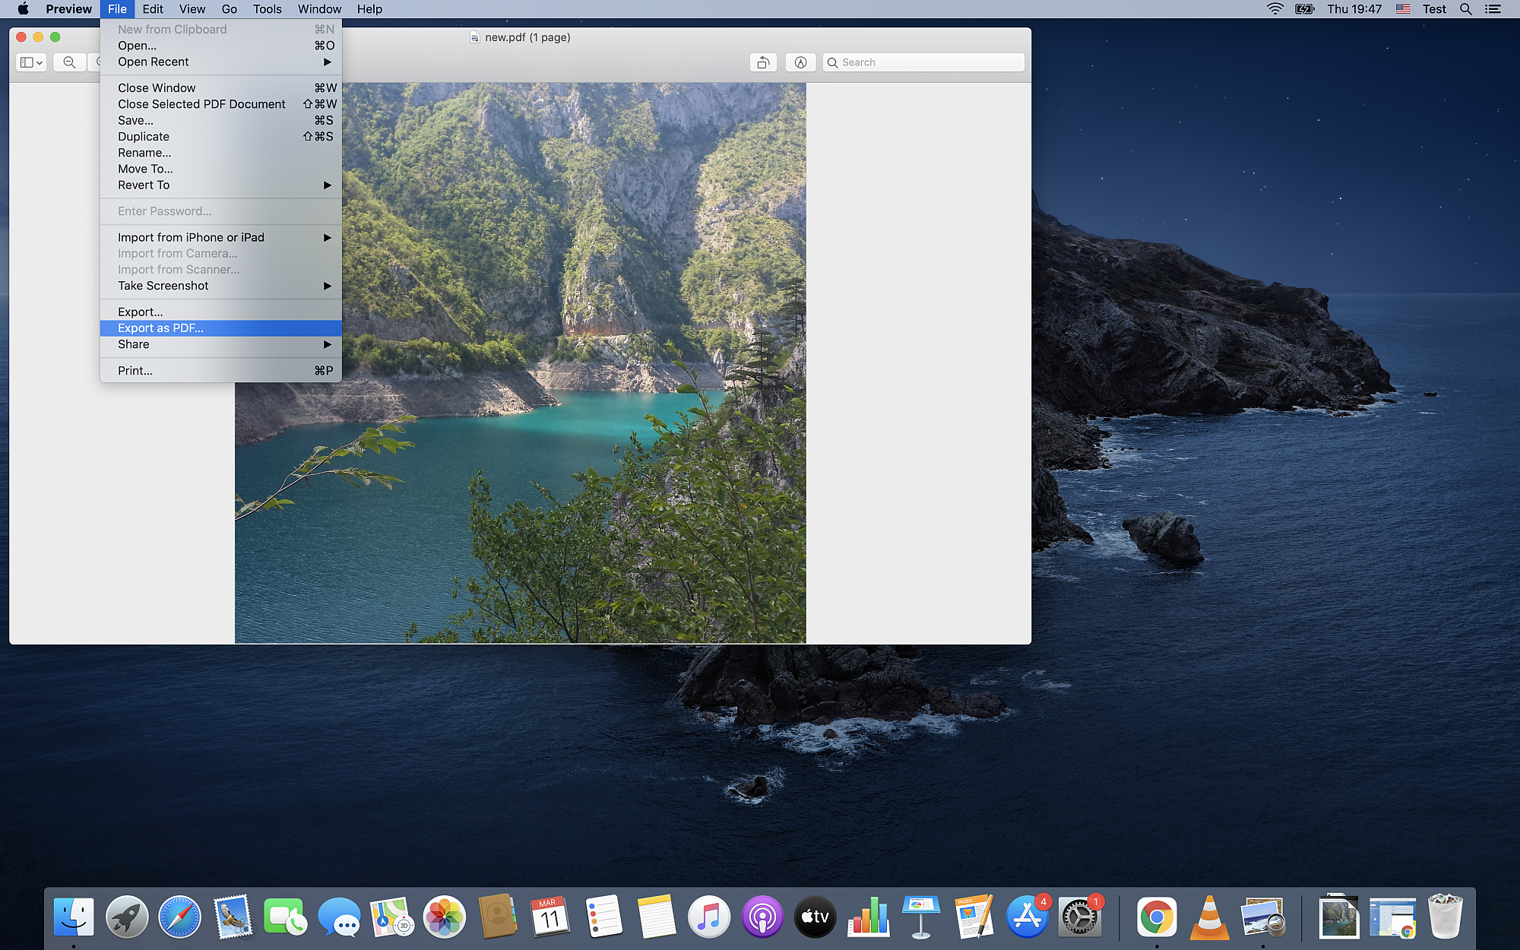The image size is (1520, 950).
Task: Click the Finder icon in Dock
Action: click(x=73, y=917)
